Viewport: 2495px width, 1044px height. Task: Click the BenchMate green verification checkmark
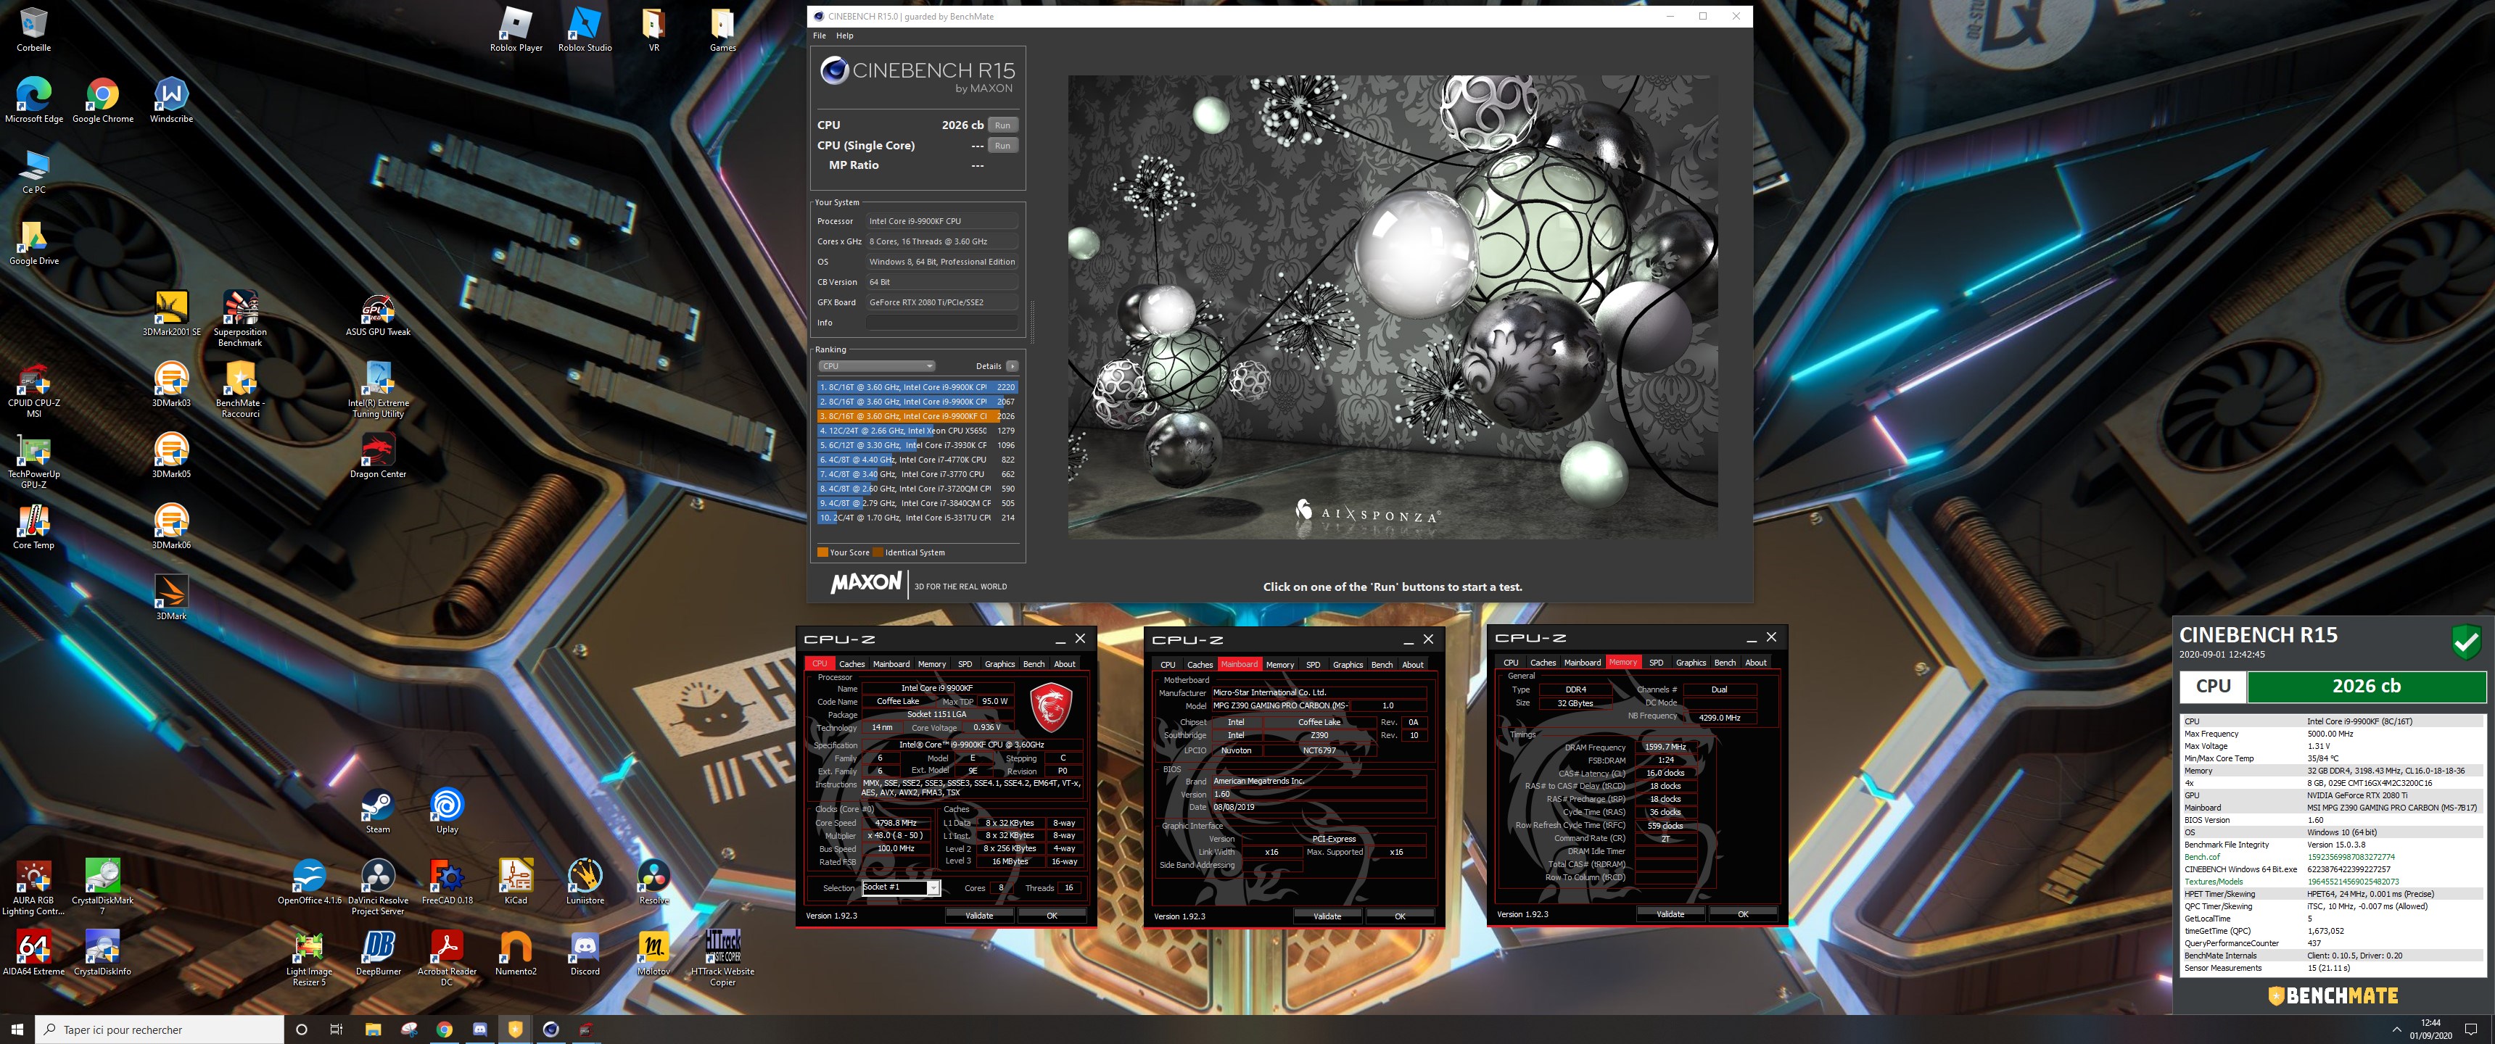pyautogui.click(x=2466, y=641)
